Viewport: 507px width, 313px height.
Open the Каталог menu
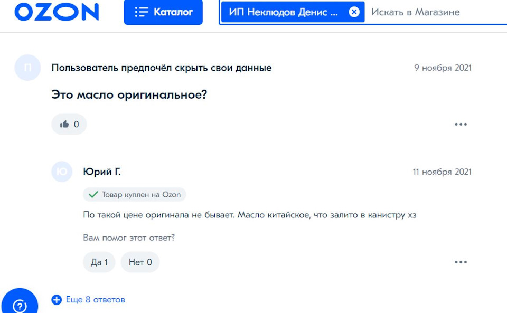coord(163,12)
